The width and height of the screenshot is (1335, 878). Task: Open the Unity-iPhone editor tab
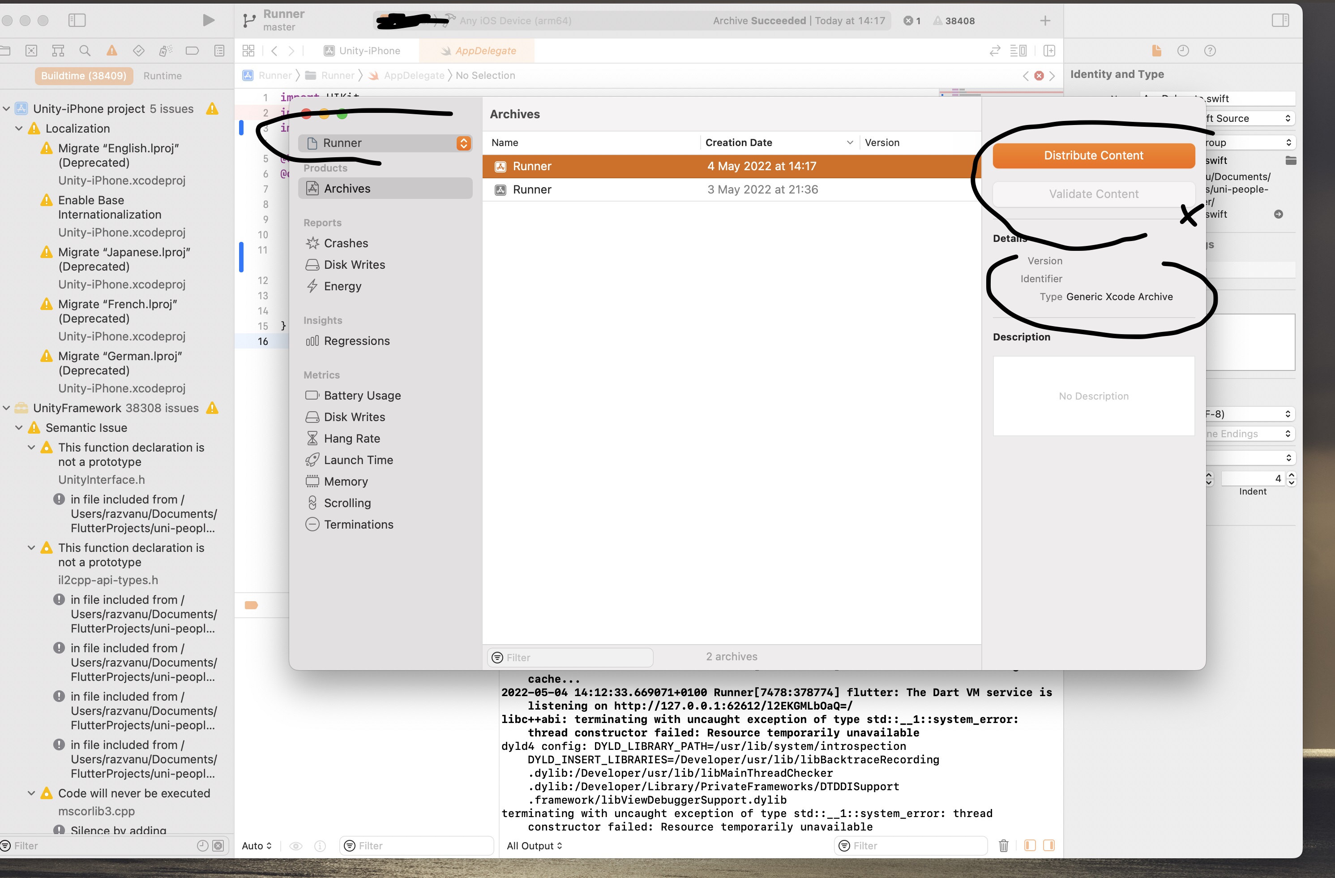[x=362, y=51]
